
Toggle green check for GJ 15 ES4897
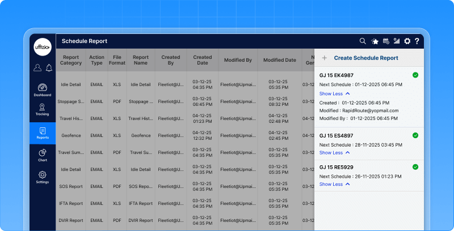pos(415,135)
